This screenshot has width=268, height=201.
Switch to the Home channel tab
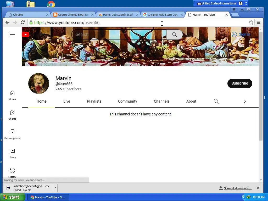[x=42, y=101]
